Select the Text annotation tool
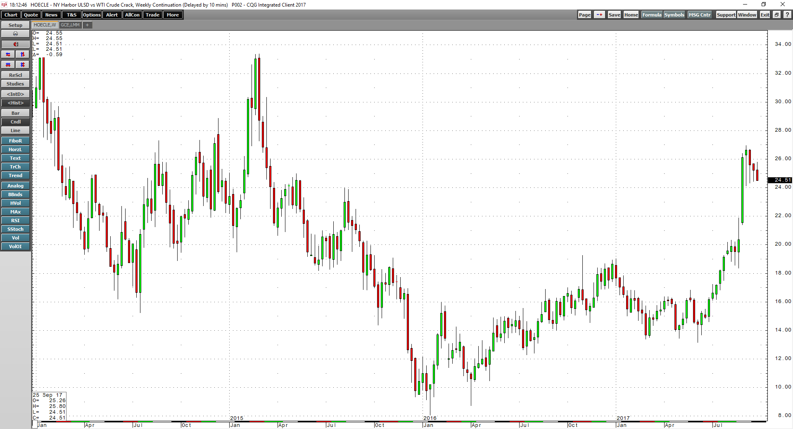The image size is (793, 429). click(15, 158)
